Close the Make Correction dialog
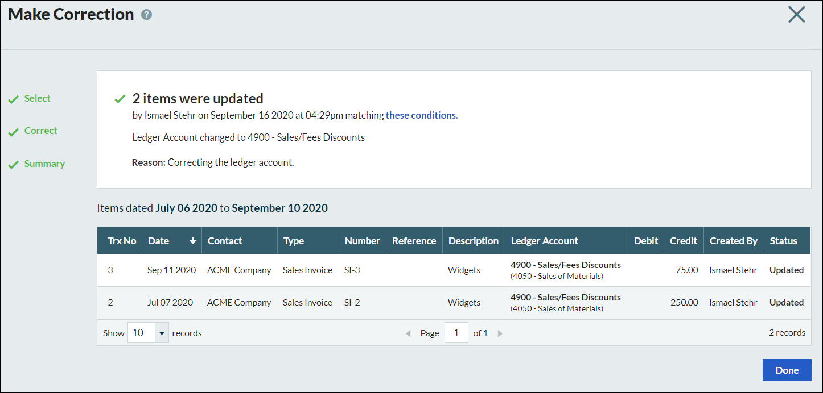Screen dimensions: 823x393 pos(796,15)
